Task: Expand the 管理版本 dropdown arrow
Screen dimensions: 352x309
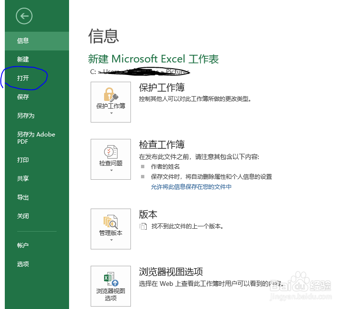Action: click(111, 240)
